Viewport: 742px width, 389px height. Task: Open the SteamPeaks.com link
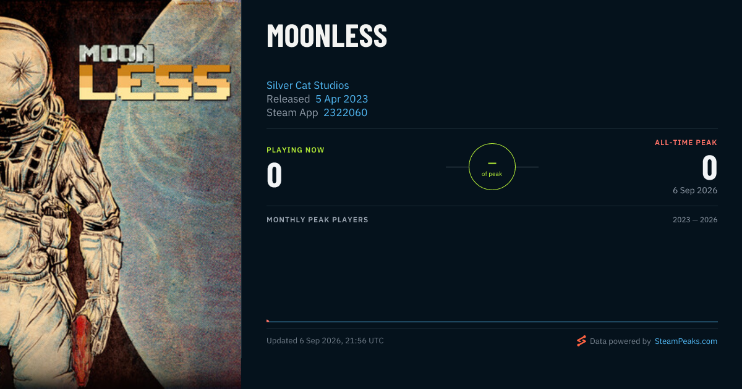click(686, 341)
